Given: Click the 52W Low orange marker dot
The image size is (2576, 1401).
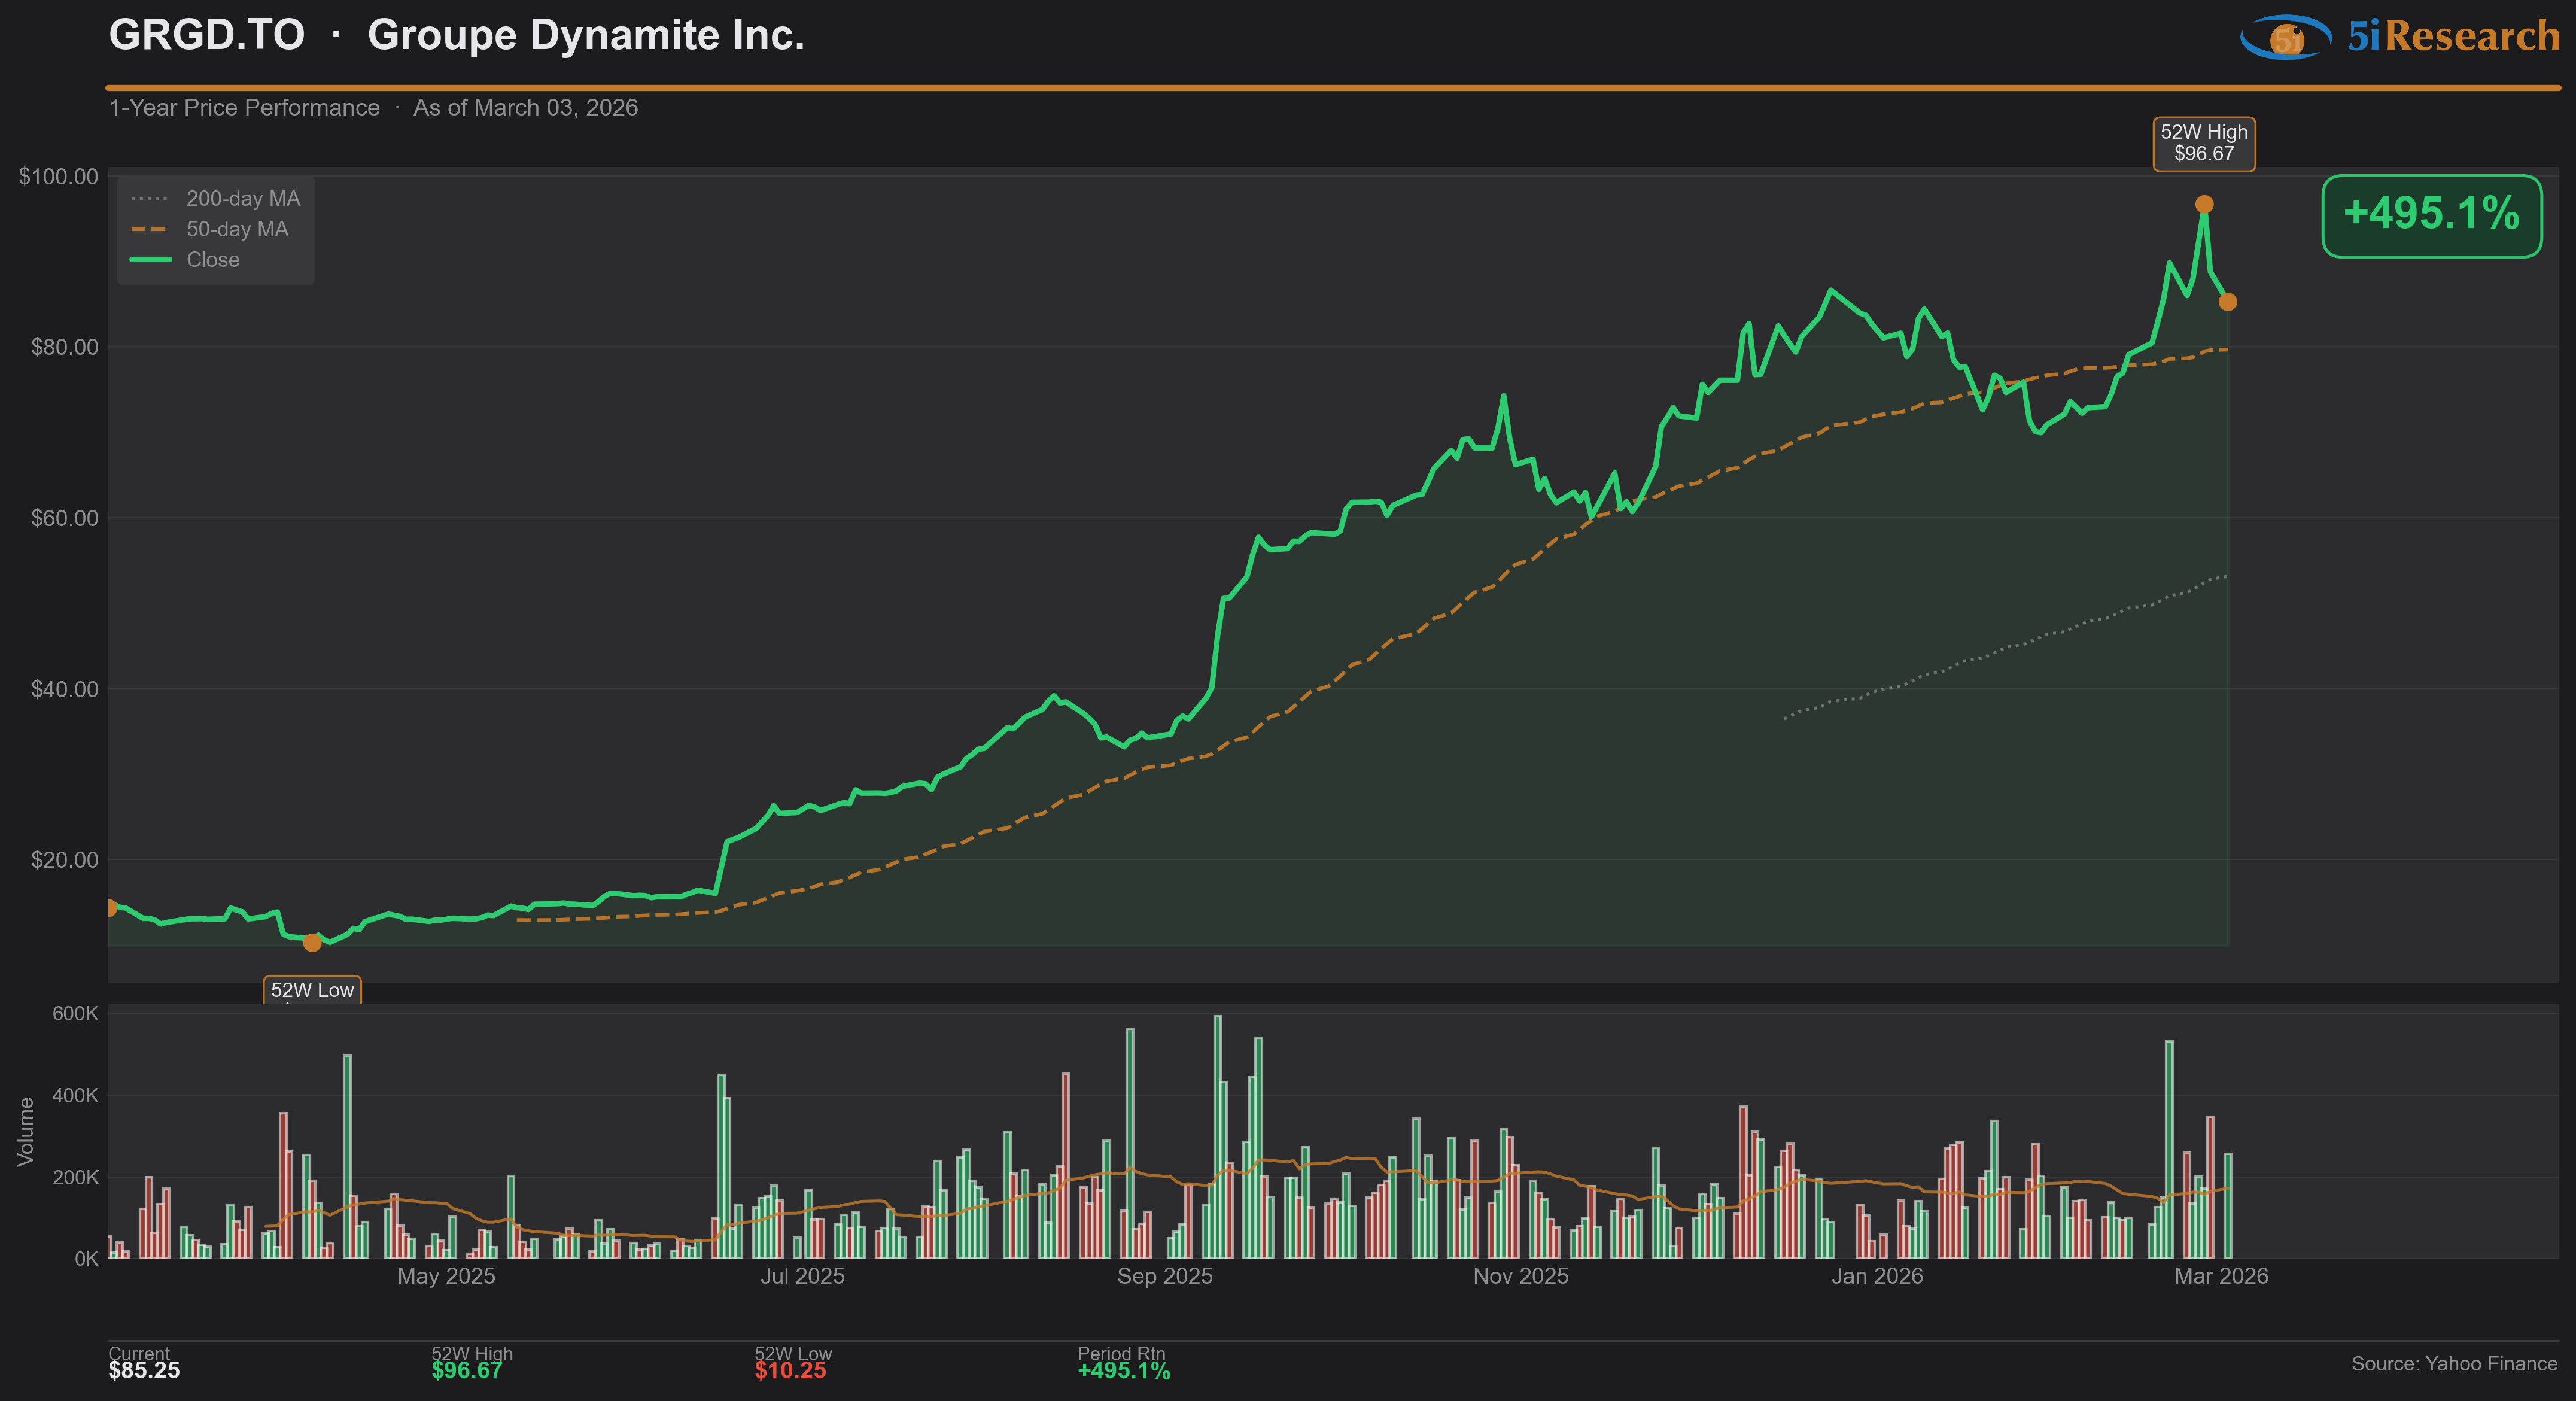Looking at the screenshot, I should click(312, 943).
